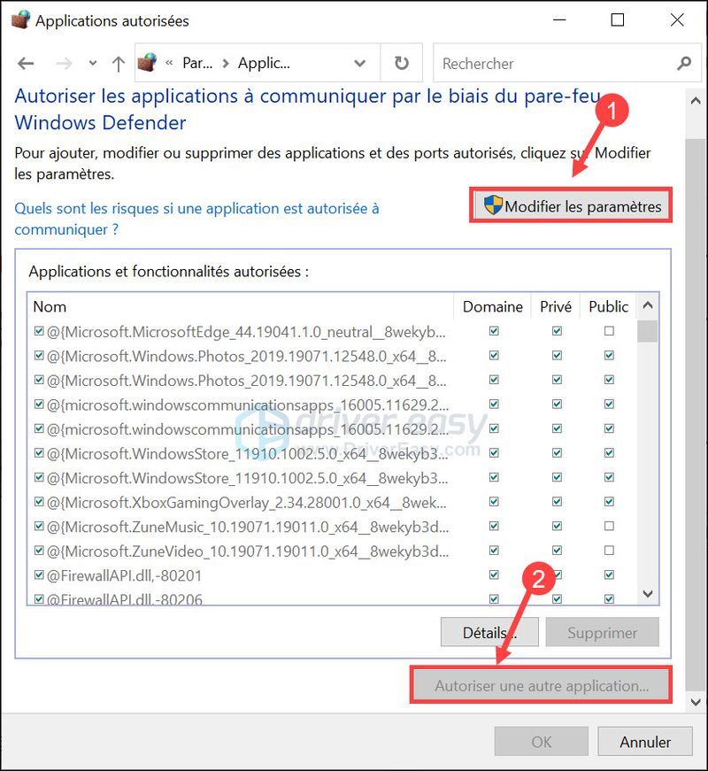
Task: Open the Détails... button
Action: coord(489,632)
